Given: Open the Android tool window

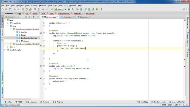Looking at the screenshot, I should (x=58, y=102).
